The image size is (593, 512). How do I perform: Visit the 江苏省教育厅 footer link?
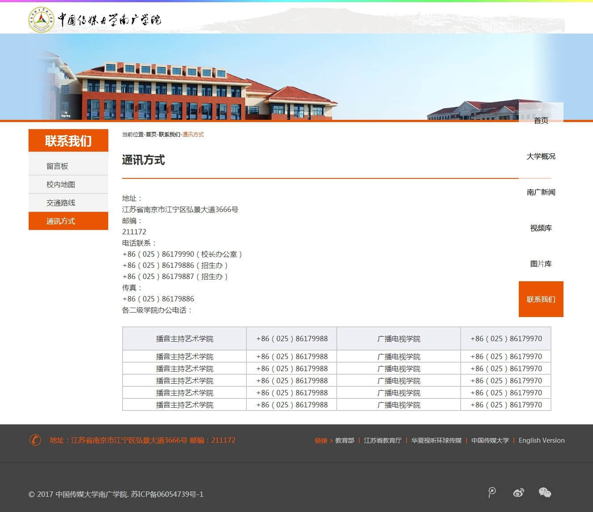[382, 440]
